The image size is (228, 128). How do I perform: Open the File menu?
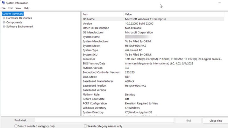[4, 8]
